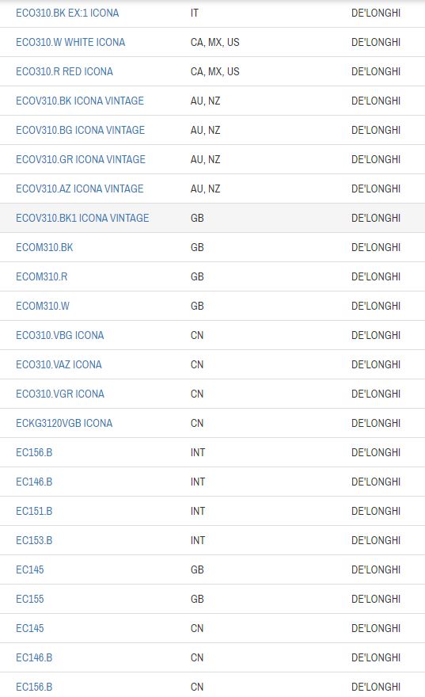Image resolution: width=425 pixels, height=697 pixels.
Task: Select ECOV310.AZ ICONA VINTAGE link
Action: point(80,189)
